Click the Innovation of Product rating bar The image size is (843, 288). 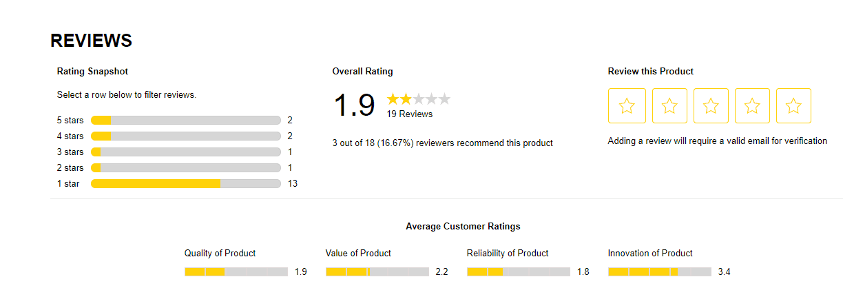(659, 272)
